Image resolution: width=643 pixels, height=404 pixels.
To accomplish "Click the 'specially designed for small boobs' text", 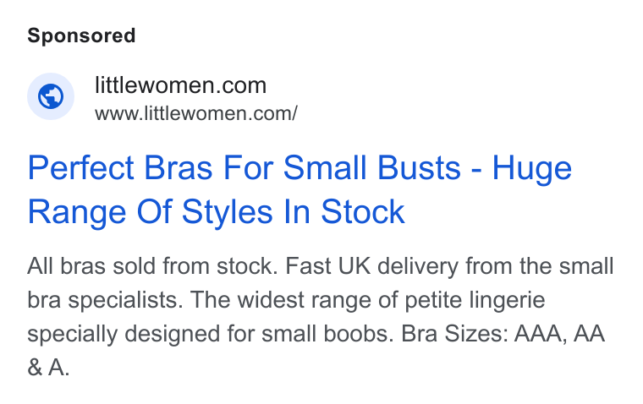I will tap(210, 334).
